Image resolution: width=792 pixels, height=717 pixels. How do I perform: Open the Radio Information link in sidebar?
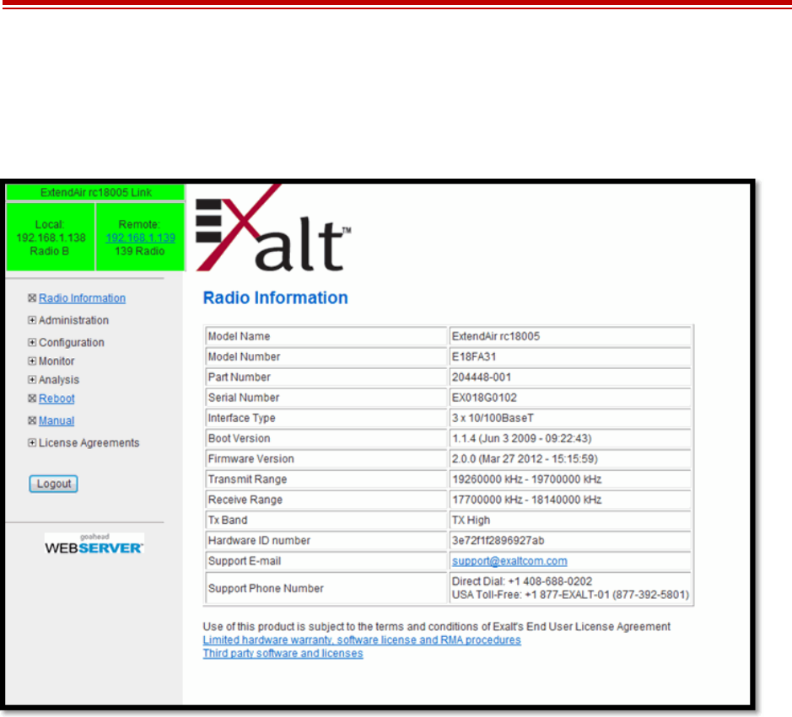tap(83, 298)
